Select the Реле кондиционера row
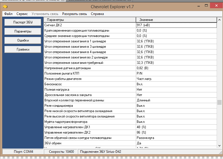The height and width of the screenshot is (159, 223). point(130,106)
